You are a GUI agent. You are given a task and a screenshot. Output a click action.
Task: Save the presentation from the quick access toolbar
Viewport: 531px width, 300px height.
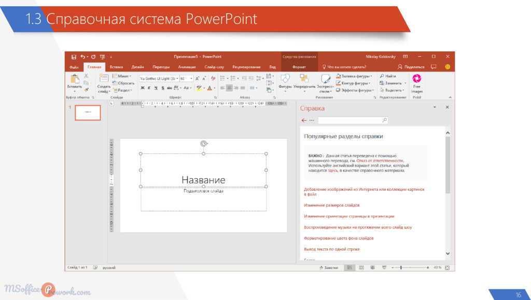click(74, 57)
